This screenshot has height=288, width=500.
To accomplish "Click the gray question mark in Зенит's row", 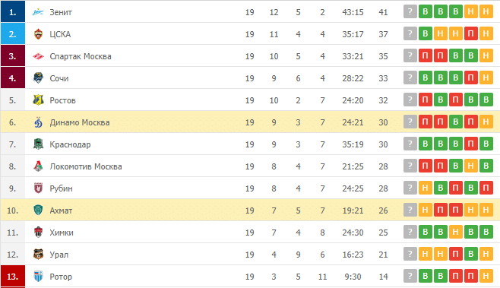I will (x=410, y=12).
